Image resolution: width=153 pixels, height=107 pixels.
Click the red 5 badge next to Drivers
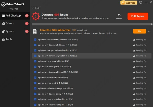(27, 24)
